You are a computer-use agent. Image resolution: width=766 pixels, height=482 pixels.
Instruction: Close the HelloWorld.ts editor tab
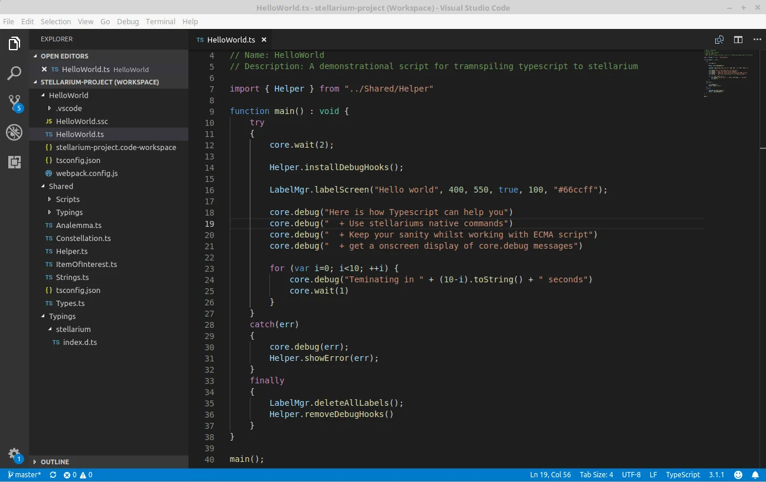[264, 40]
